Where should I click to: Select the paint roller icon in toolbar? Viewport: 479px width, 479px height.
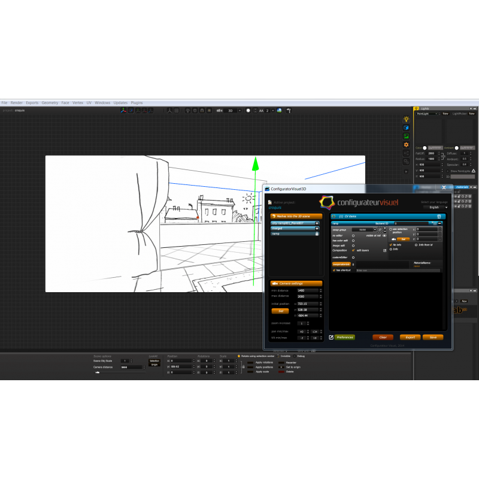(x=289, y=111)
